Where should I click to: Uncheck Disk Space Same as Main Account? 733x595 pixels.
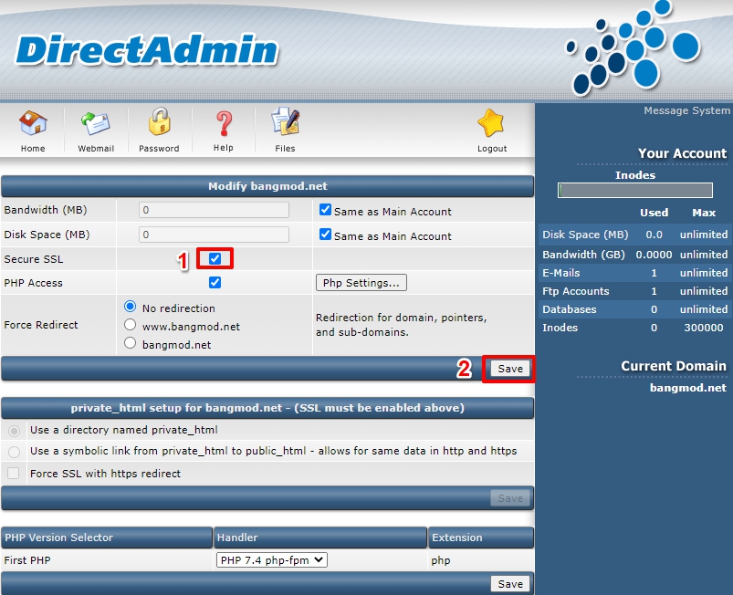point(325,235)
